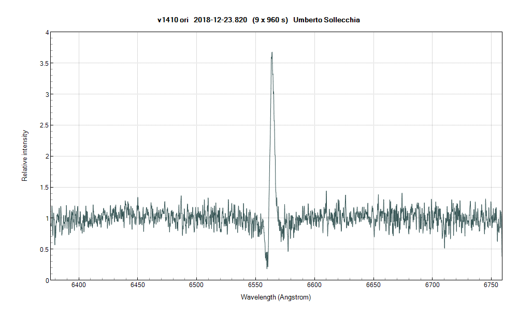Click the 0.5 intensity tick label
This screenshot has width=518, height=314.
[44, 249]
